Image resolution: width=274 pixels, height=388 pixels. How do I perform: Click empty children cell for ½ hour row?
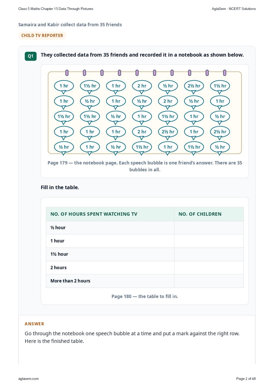coord(209,228)
